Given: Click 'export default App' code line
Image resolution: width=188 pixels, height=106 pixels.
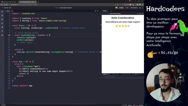Looking at the screenshot, I should (22, 86).
